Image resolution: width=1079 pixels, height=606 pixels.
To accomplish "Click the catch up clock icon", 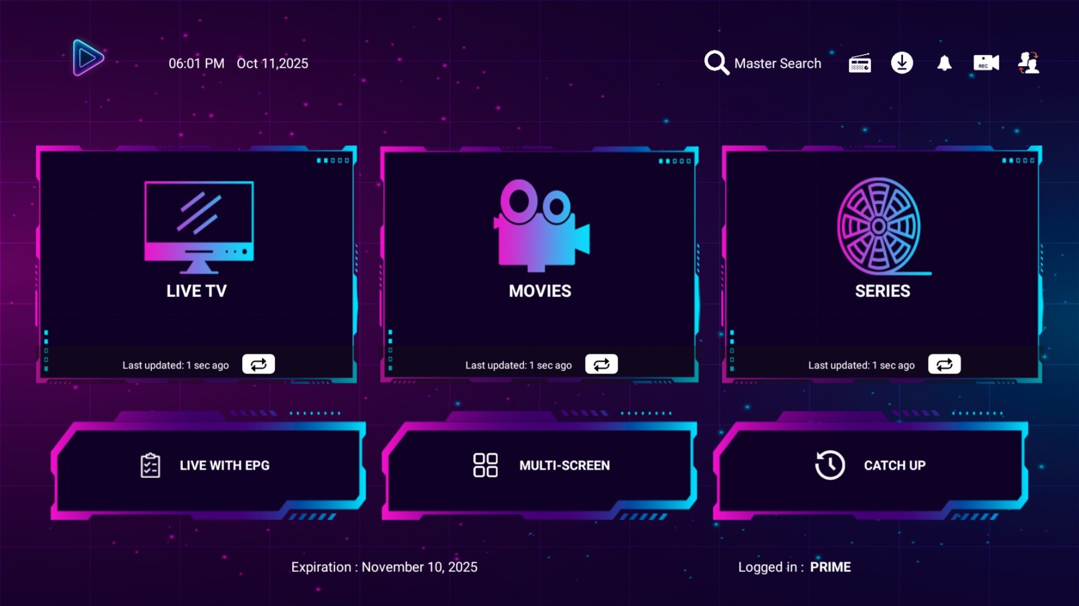I will click(x=830, y=465).
